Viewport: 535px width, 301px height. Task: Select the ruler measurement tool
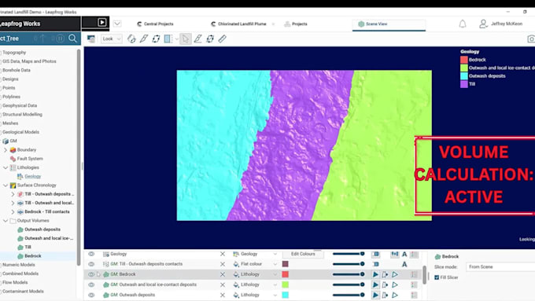coord(222,39)
